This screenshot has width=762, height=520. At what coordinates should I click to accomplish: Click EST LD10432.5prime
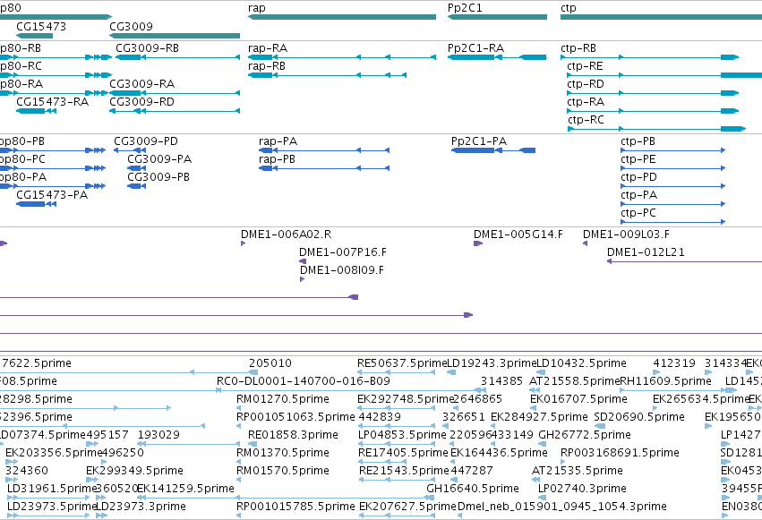pyautogui.click(x=581, y=363)
